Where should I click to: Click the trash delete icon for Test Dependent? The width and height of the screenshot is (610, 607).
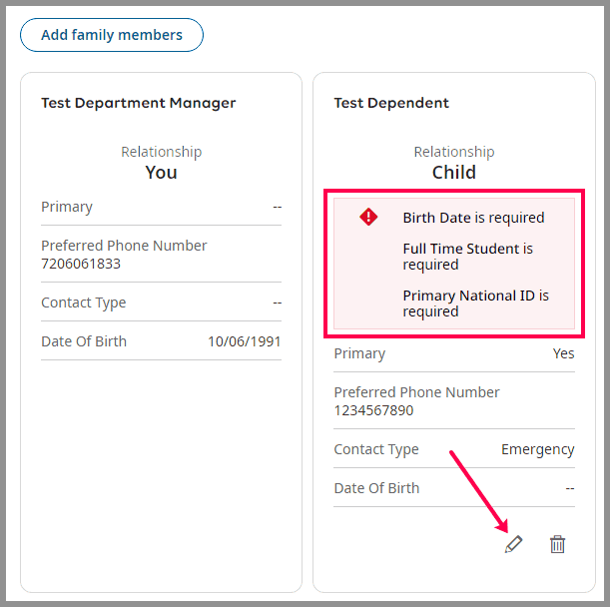point(558,544)
